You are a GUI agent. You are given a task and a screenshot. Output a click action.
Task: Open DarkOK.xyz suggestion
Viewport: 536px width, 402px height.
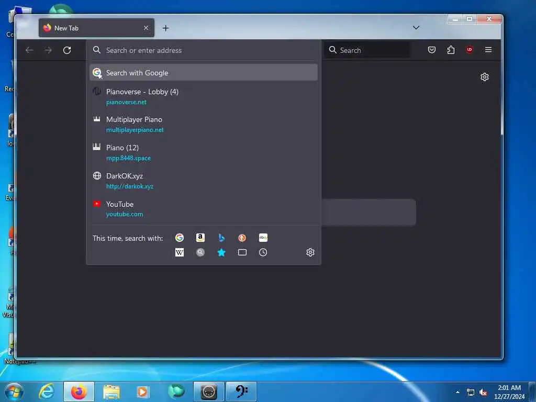click(x=204, y=181)
